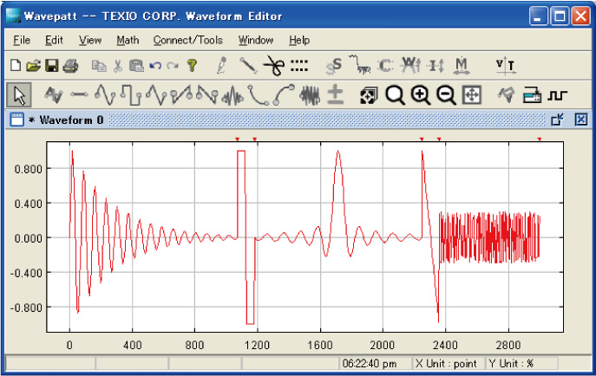Click the plain magnifier zoom icon
This screenshot has width=596, height=376.
coord(395,94)
